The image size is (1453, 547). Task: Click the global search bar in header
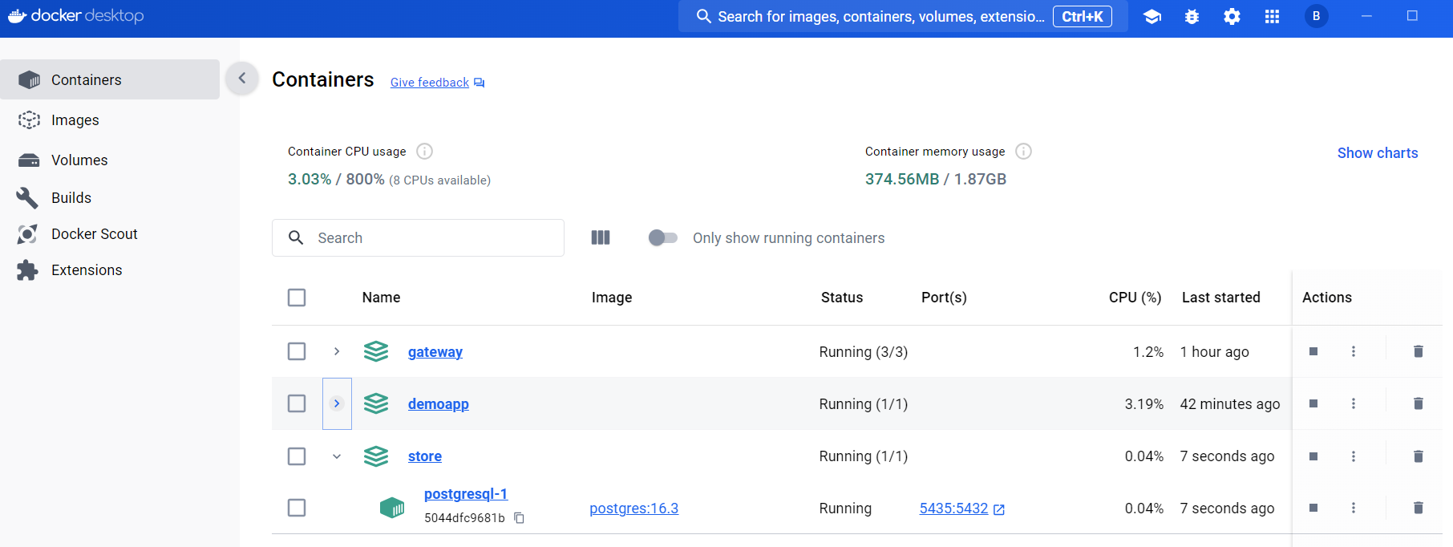(903, 16)
